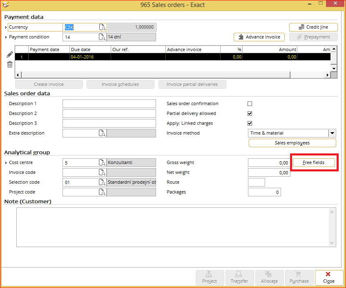Click the Payment condition field showing 14
The height and width of the screenshot is (288, 346).
point(81,37)
